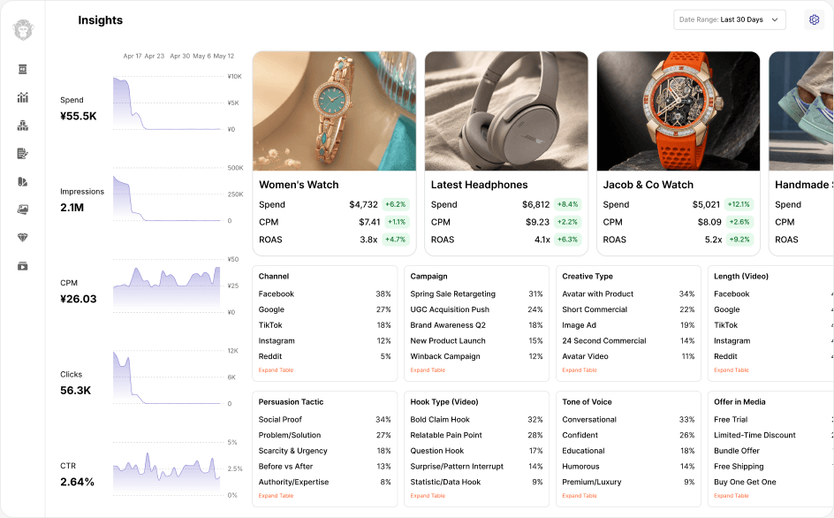Open settings gear icon

point(814,19)
